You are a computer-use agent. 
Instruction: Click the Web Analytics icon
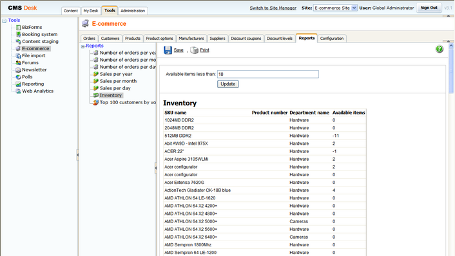pyautogui.click(x=18, y=91)
